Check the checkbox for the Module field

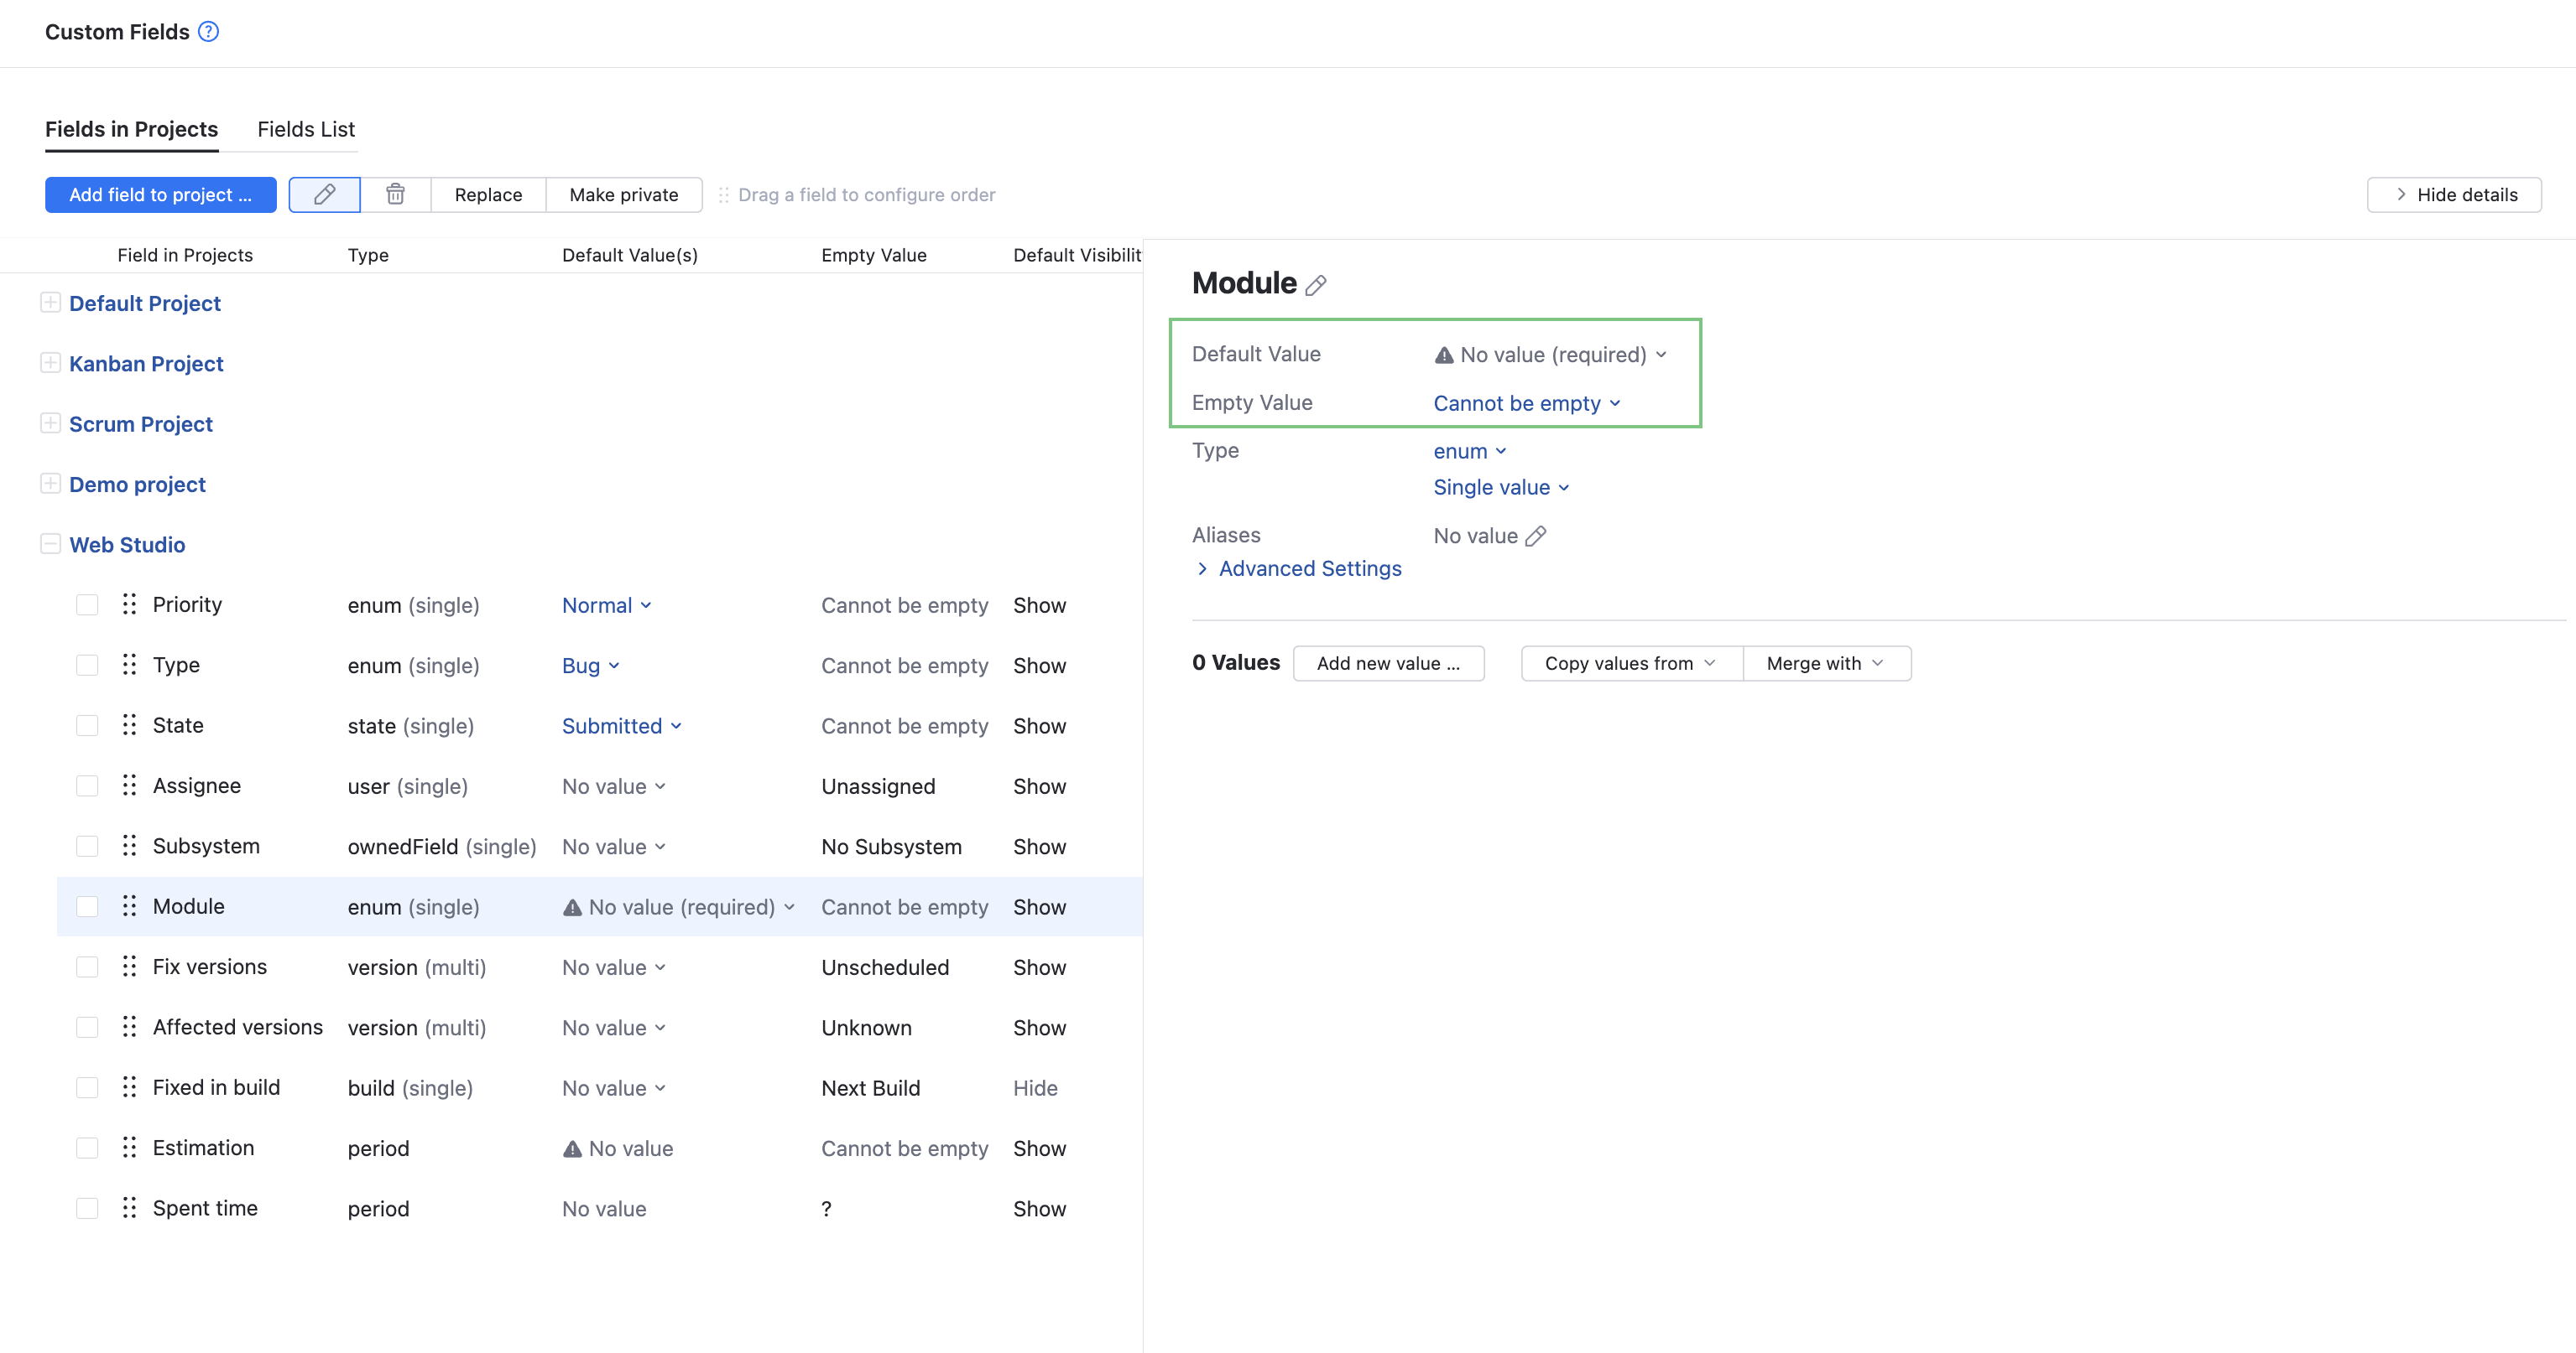87,905
